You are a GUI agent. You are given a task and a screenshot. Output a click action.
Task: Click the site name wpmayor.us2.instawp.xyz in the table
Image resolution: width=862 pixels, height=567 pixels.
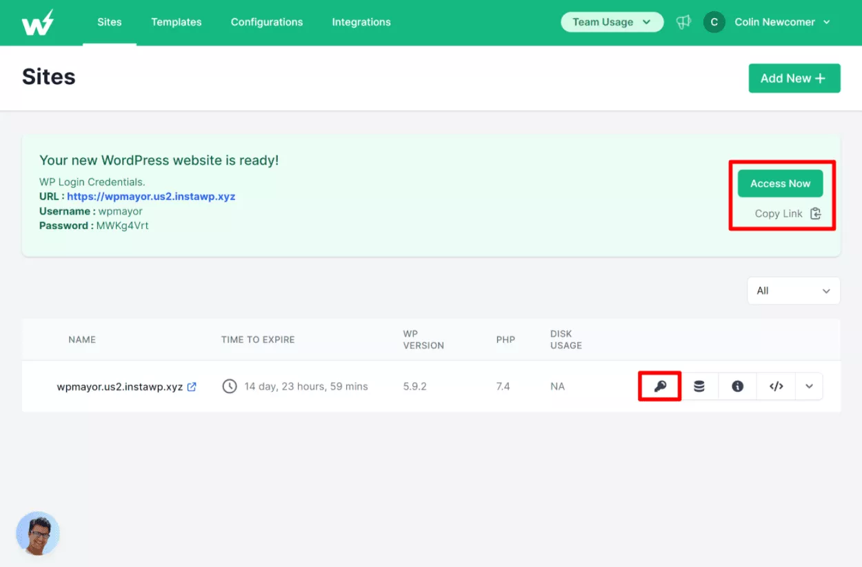click(x=120, y=386)
